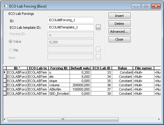The width and height of the screenshot is (164, 125).
Task: Click ECO Lab ID cell 36
Action: [x=101, y=85]
